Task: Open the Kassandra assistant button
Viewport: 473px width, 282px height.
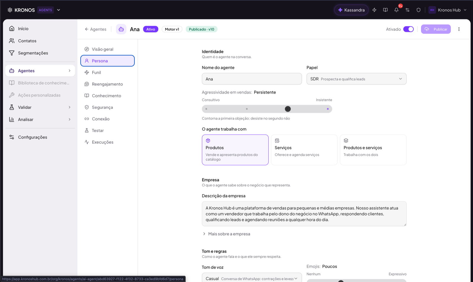Action: (351, 10)
